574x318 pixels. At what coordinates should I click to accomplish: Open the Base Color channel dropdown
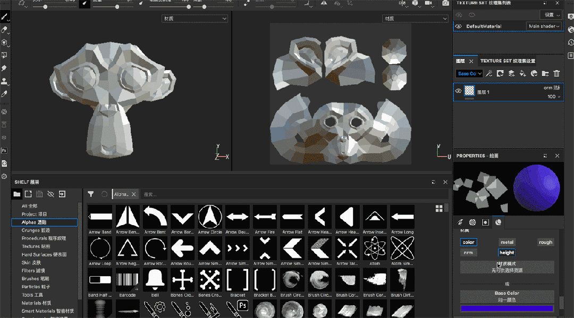(x=469, y=73)
